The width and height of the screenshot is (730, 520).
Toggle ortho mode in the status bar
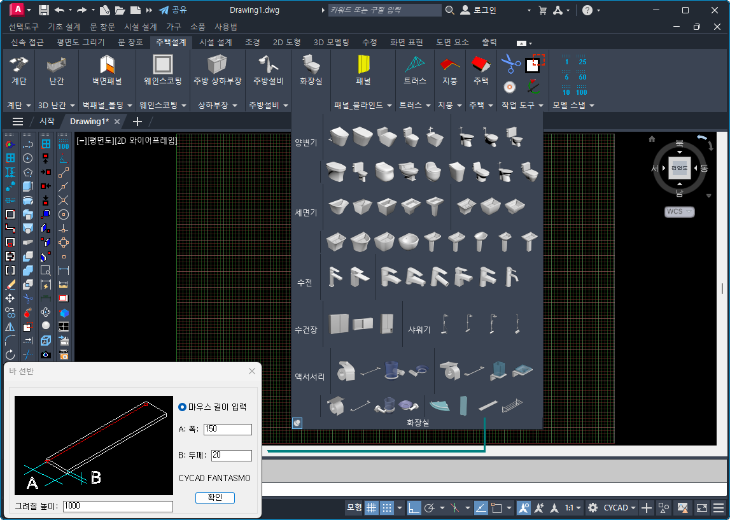click(x=414, y=508)
